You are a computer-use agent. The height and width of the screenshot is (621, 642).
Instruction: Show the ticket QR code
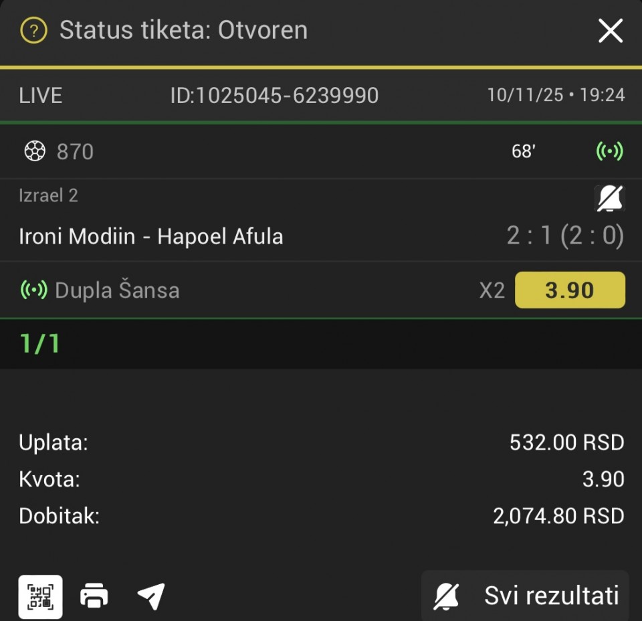point(40,596)
